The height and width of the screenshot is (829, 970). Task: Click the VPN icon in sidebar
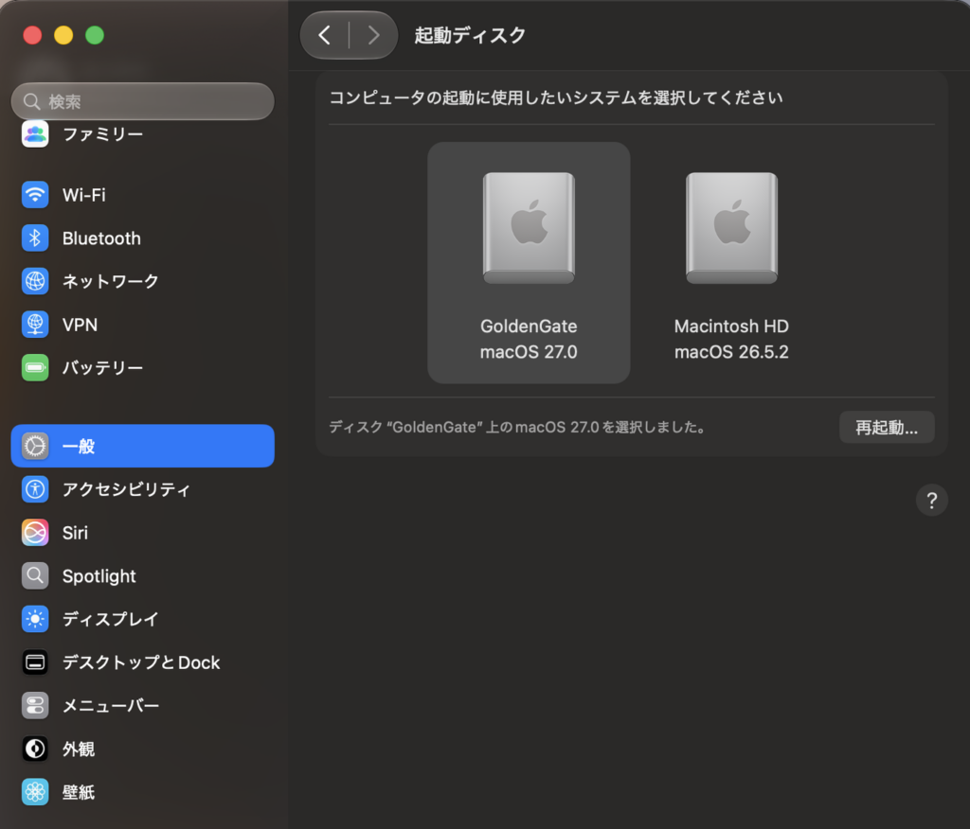(35, 325)
